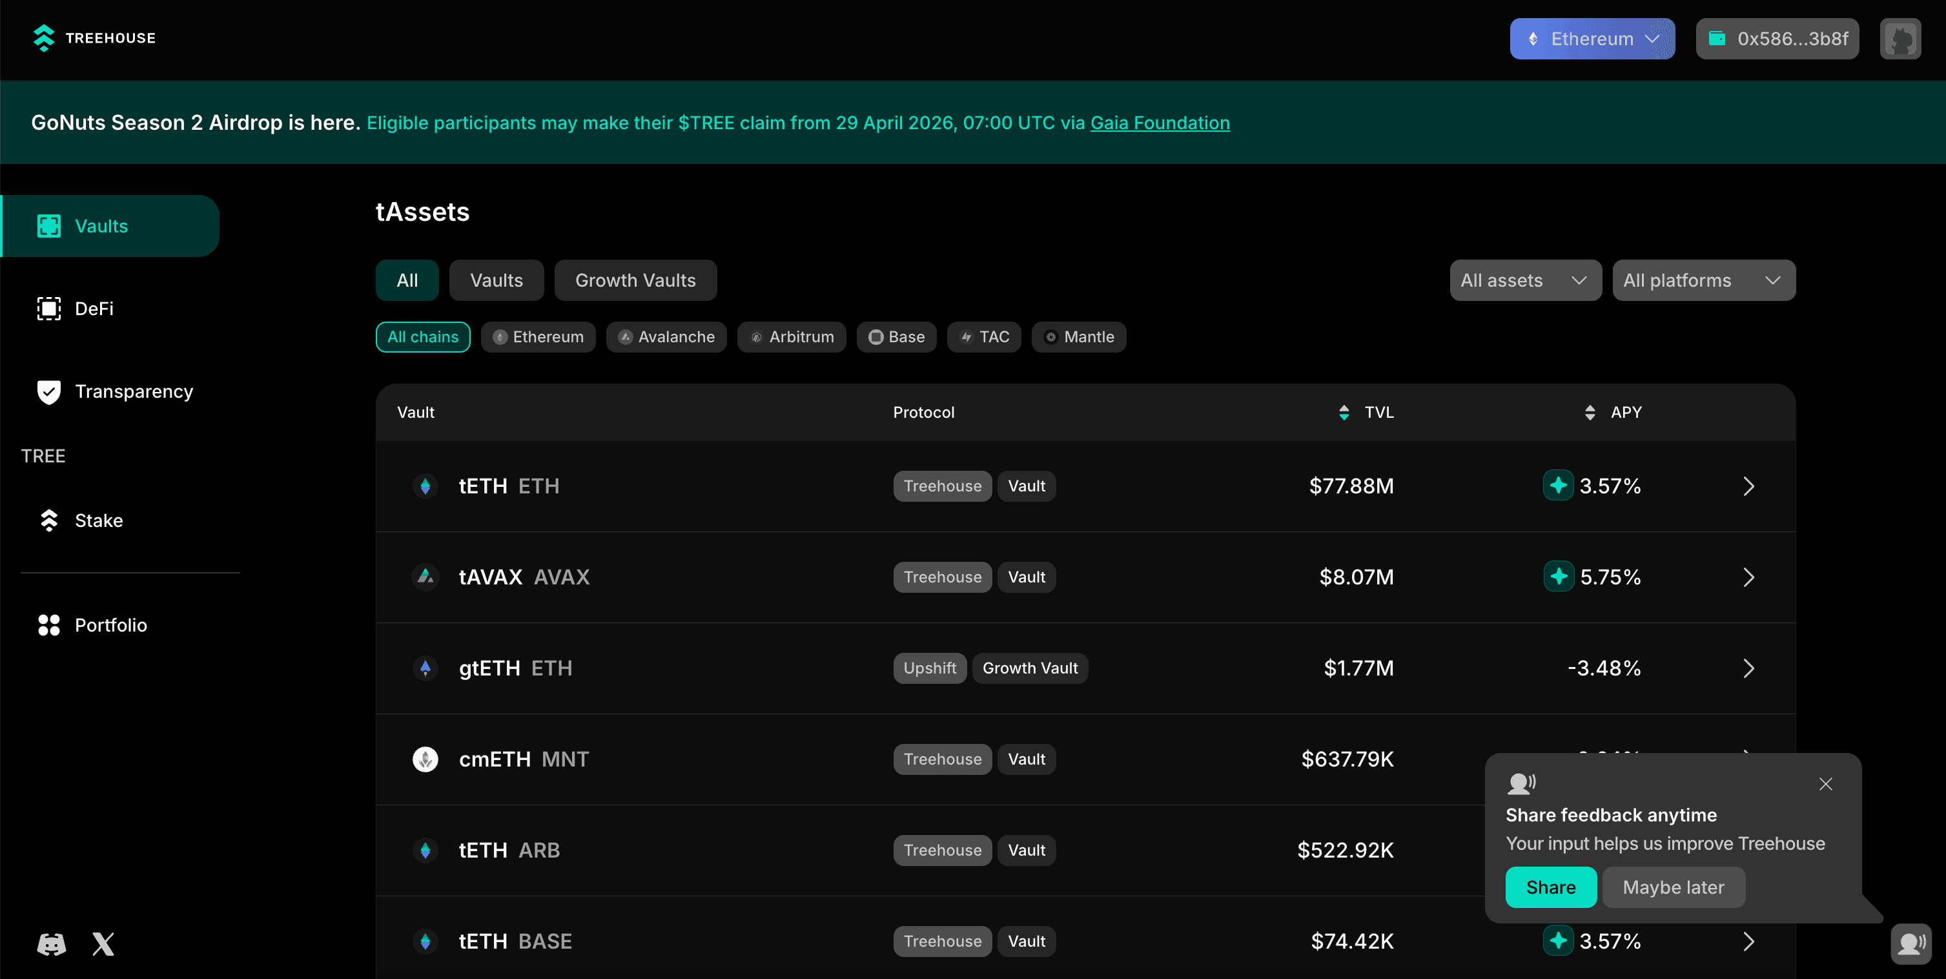
Task: Click the Treehouse logo icon
Action: (x=45, y=37)
